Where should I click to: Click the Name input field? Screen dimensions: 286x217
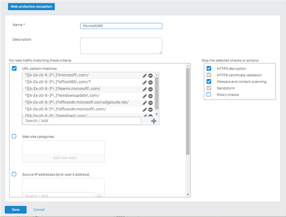click(120, 26)
